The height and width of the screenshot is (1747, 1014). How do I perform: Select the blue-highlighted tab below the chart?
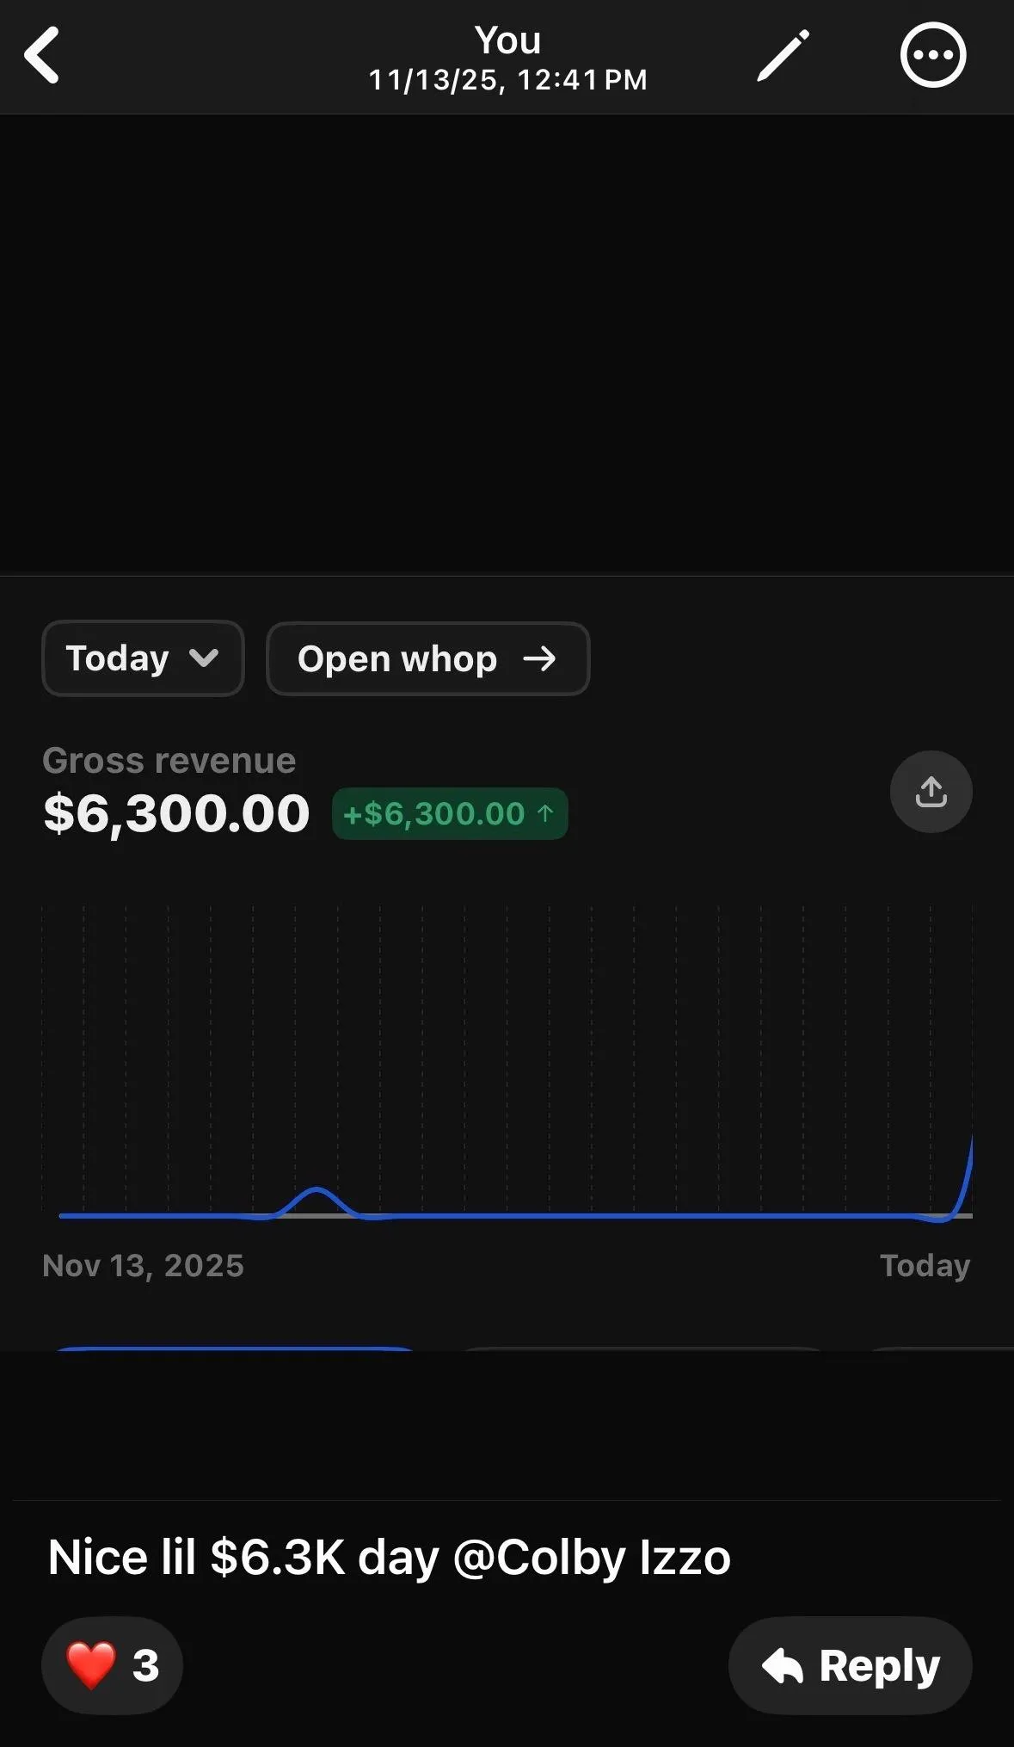pos(235,1349)
